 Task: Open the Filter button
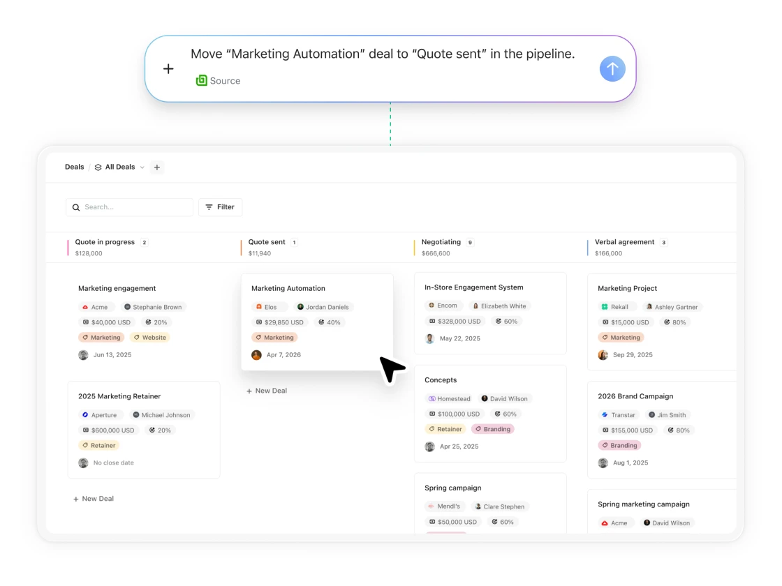220,206
